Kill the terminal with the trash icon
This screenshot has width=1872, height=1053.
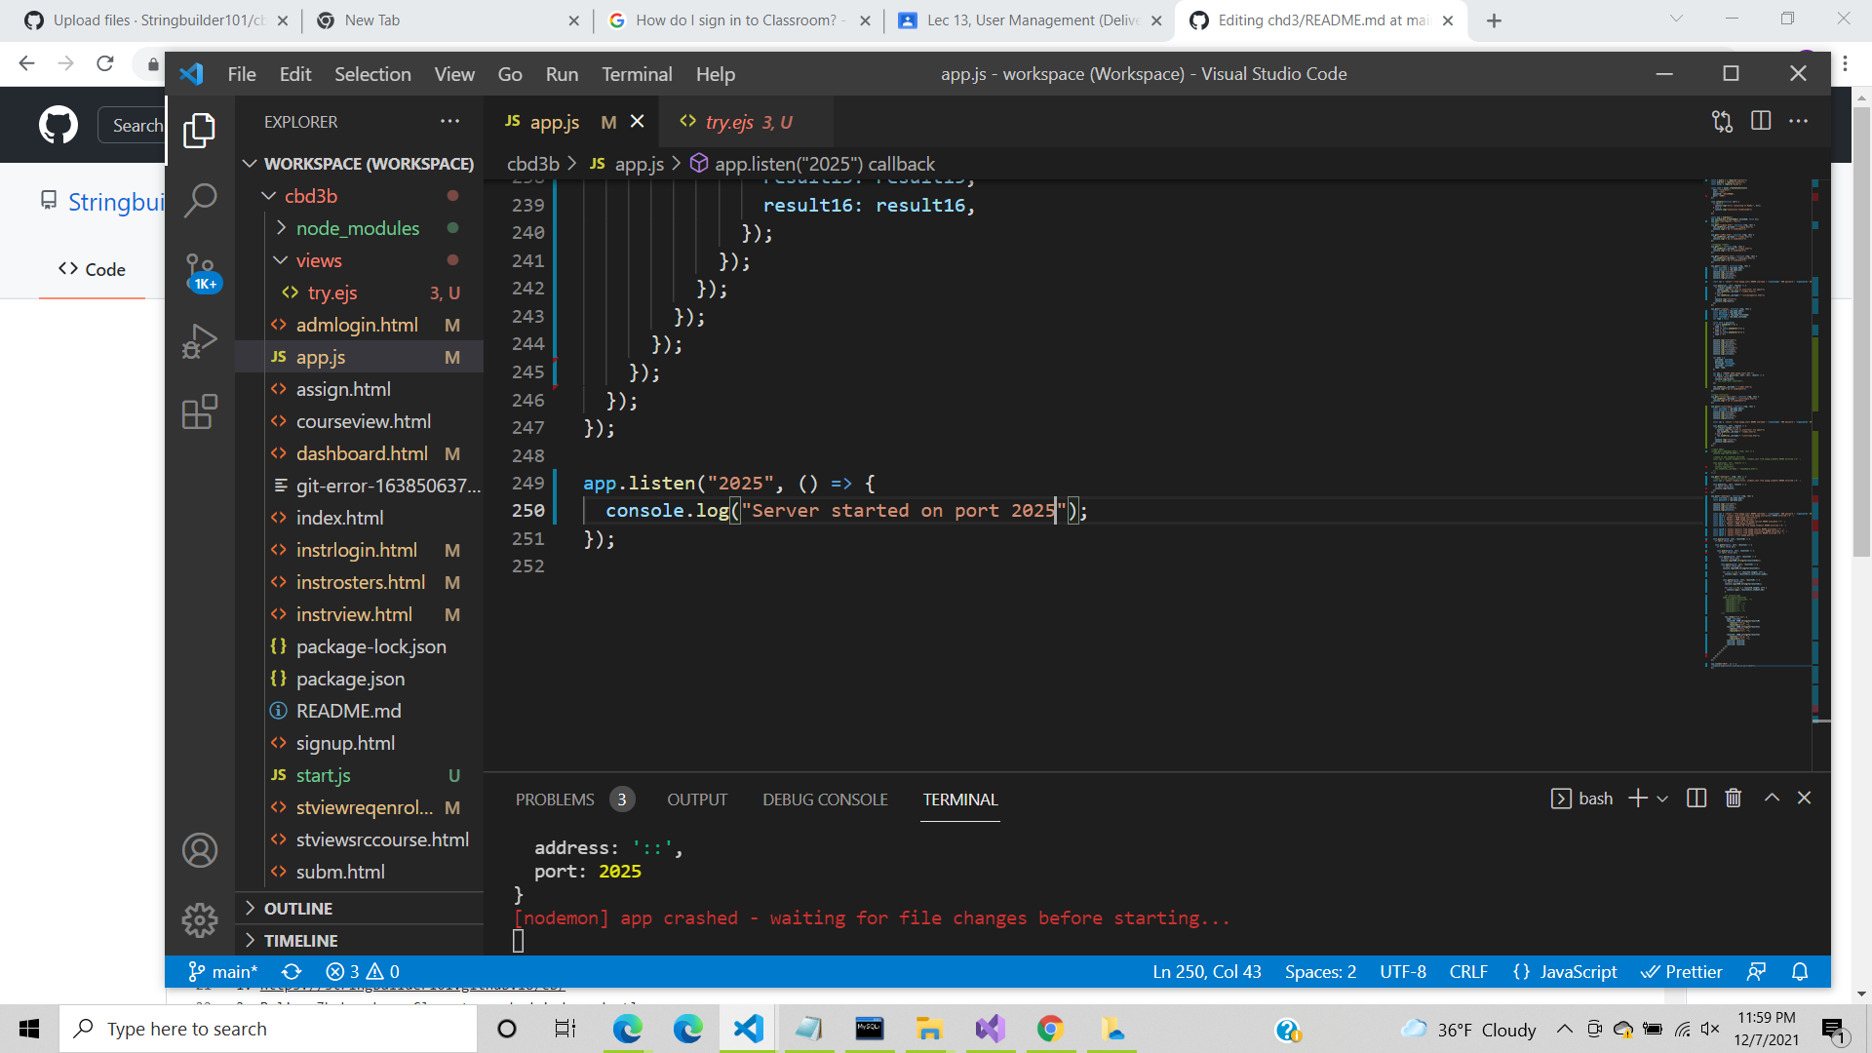click(x=1732, y=798)
